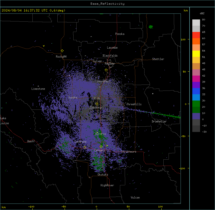Screen dimensions: 215x210
Task: Click the asterisk marker east of Innisfail
Action: click(x=125, y=76)
